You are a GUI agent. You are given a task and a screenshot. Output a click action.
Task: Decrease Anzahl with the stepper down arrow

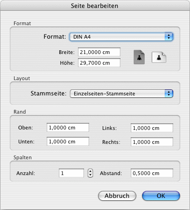tap(90, 175)
